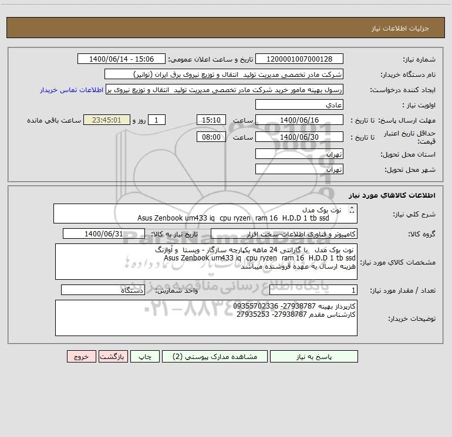The image size is (452, 437).
Task: Click the announcement date field 1400/06/14 - 15:06
Action: (122, 59)
